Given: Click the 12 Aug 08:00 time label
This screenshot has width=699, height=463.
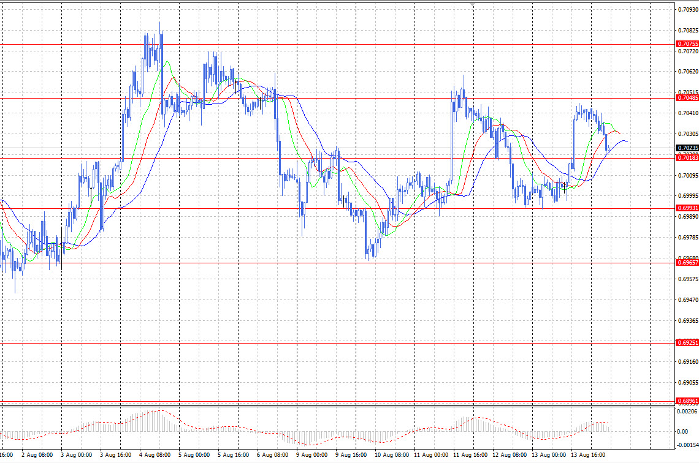Looking at the screenshot, I should pyautogui.click(x=510, y=455).
